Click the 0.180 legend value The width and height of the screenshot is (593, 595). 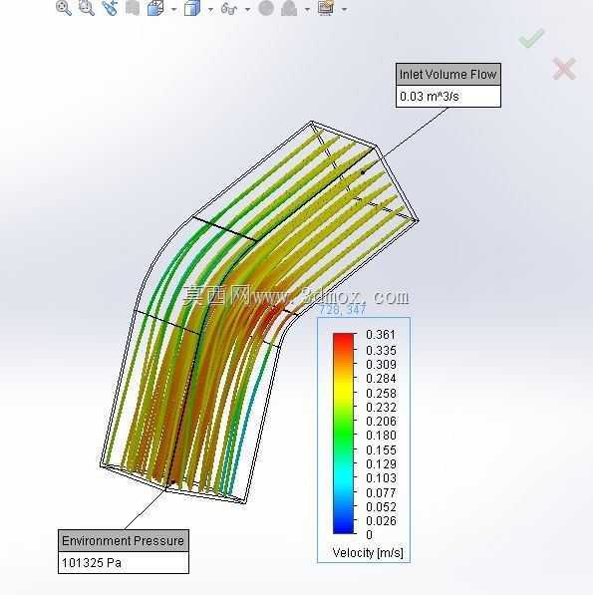pos(381,436)
